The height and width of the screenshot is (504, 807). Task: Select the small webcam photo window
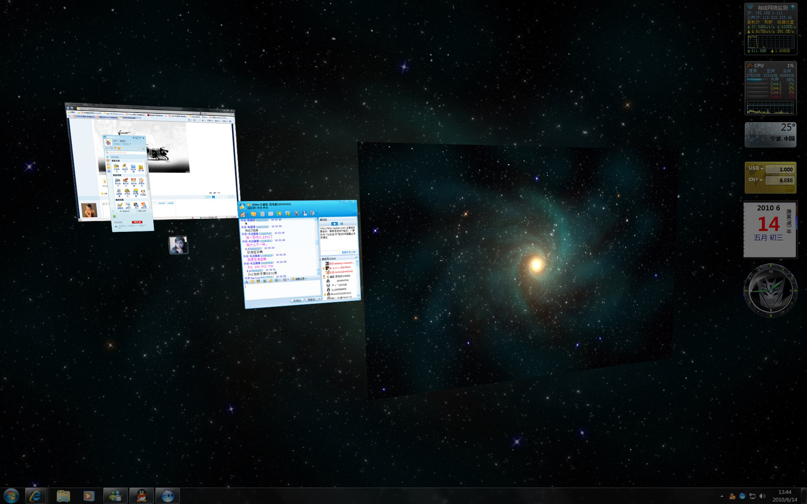point(178,245)
